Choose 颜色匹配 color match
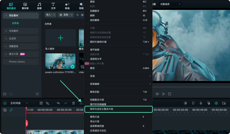The height and width of the screenshot is (134, 230). (118, 92)
